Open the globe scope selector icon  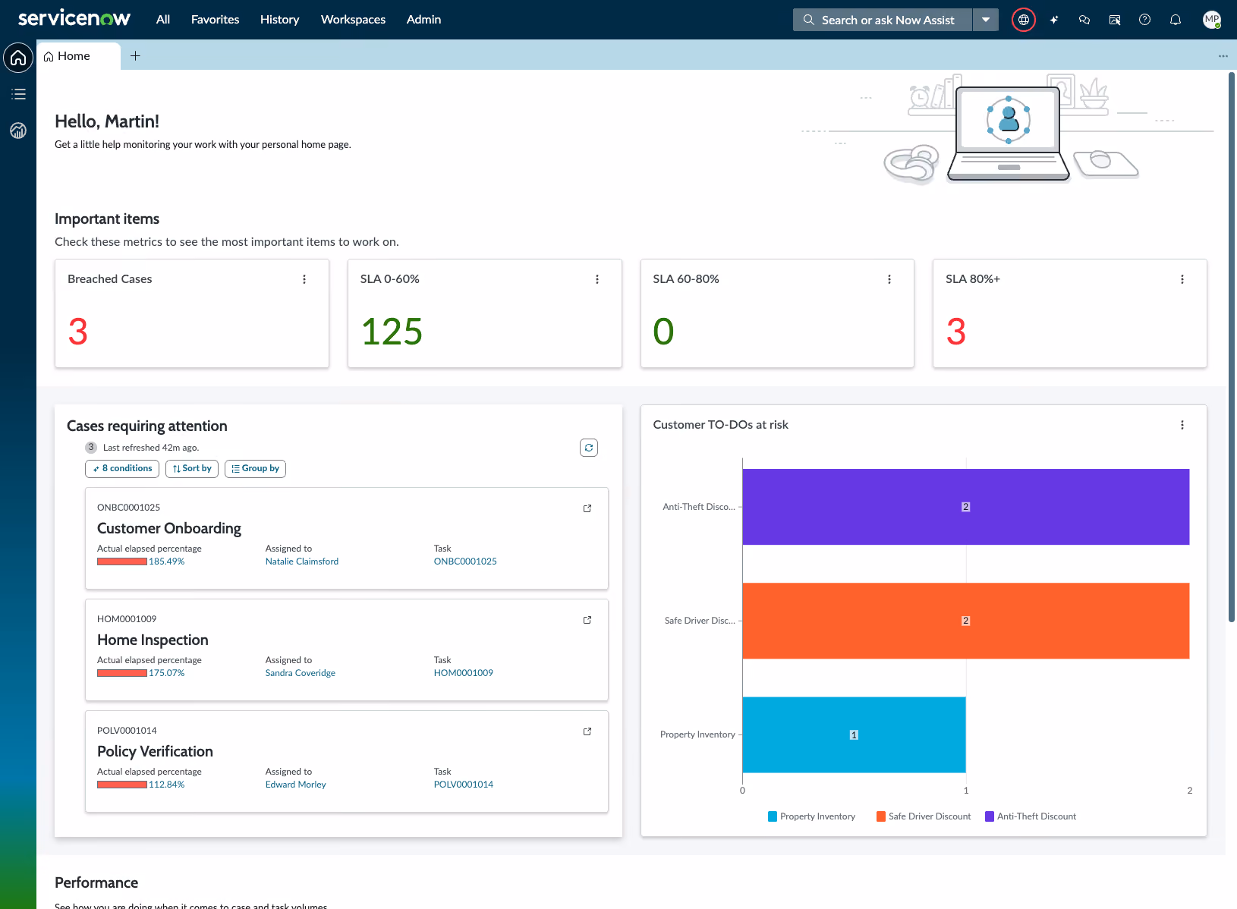(1023, 20)
